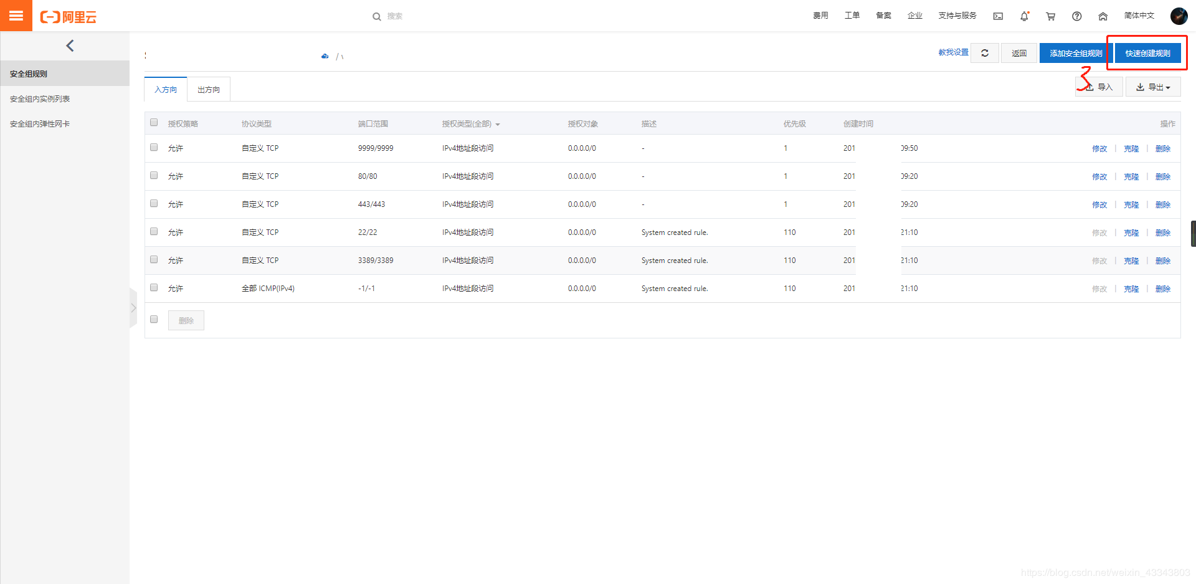Click the back arrow in the sidebar
This screenshot has height=584, width=1196.
pyautogui.click(x=70, y=45)
